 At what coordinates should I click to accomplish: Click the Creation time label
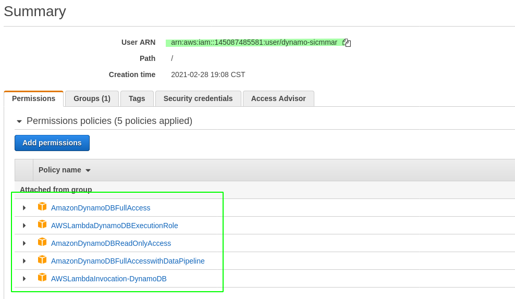pyautogui.click(x=132, y=74)
